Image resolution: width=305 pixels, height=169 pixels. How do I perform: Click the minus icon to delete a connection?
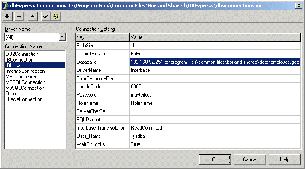(19, 16)
